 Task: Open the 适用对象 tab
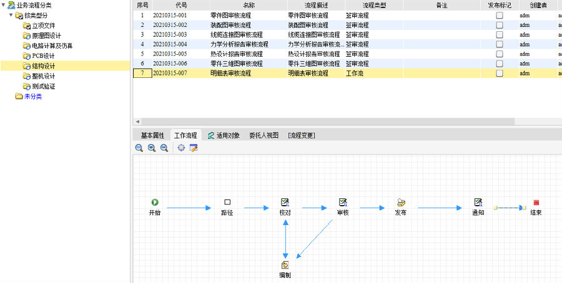(x=224, y=135)
